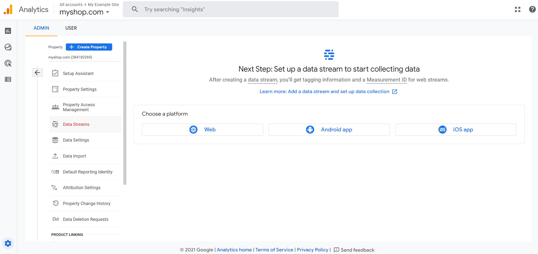This screenshot has height=254, width=538.
Task: Click the Create Property button
Action: tap(89, 47)
